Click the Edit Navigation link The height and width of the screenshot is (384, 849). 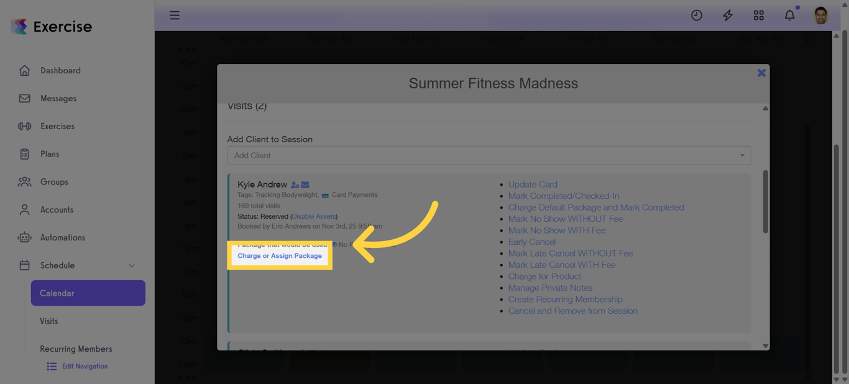pos(85,367)
